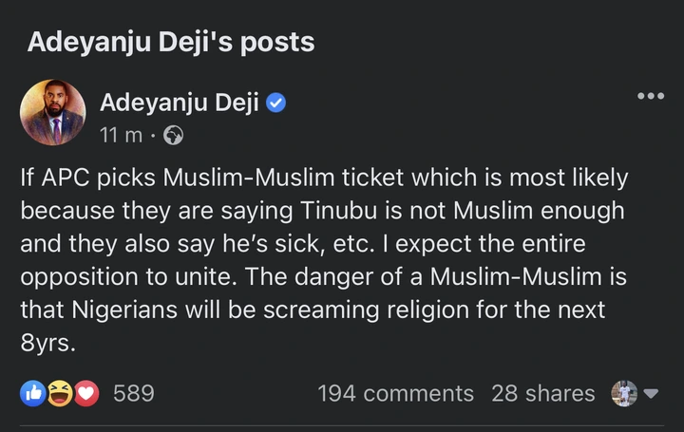Show who reacted via the 589 count
Viewport: 684px width, 432px height.
point(134,393)
